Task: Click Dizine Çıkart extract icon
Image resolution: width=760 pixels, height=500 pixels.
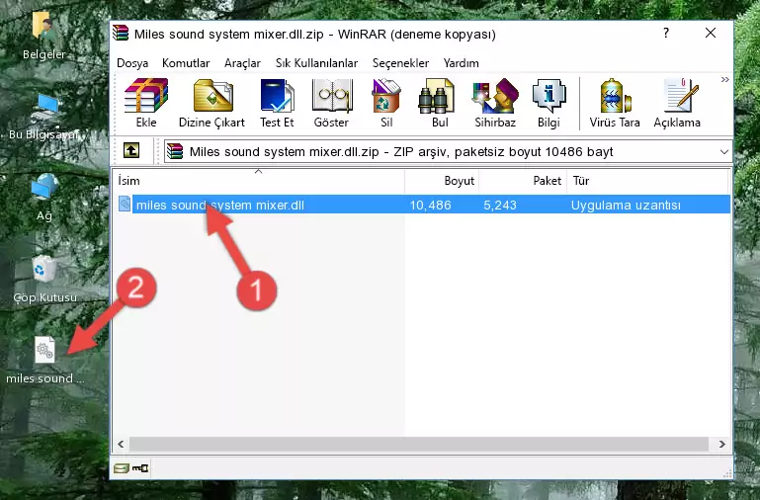Action: (x=211, y=103)
